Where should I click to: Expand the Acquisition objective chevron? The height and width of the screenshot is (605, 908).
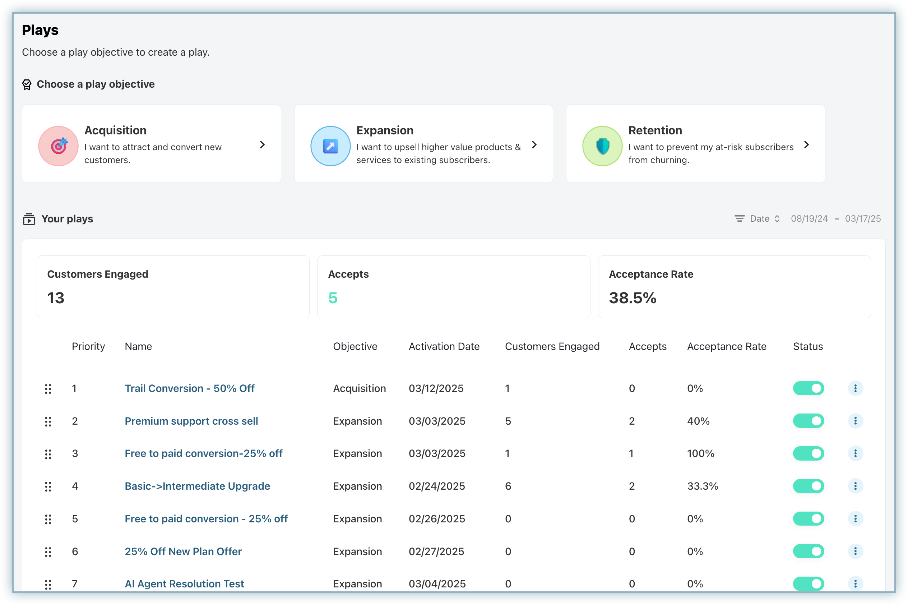point(262,145)
